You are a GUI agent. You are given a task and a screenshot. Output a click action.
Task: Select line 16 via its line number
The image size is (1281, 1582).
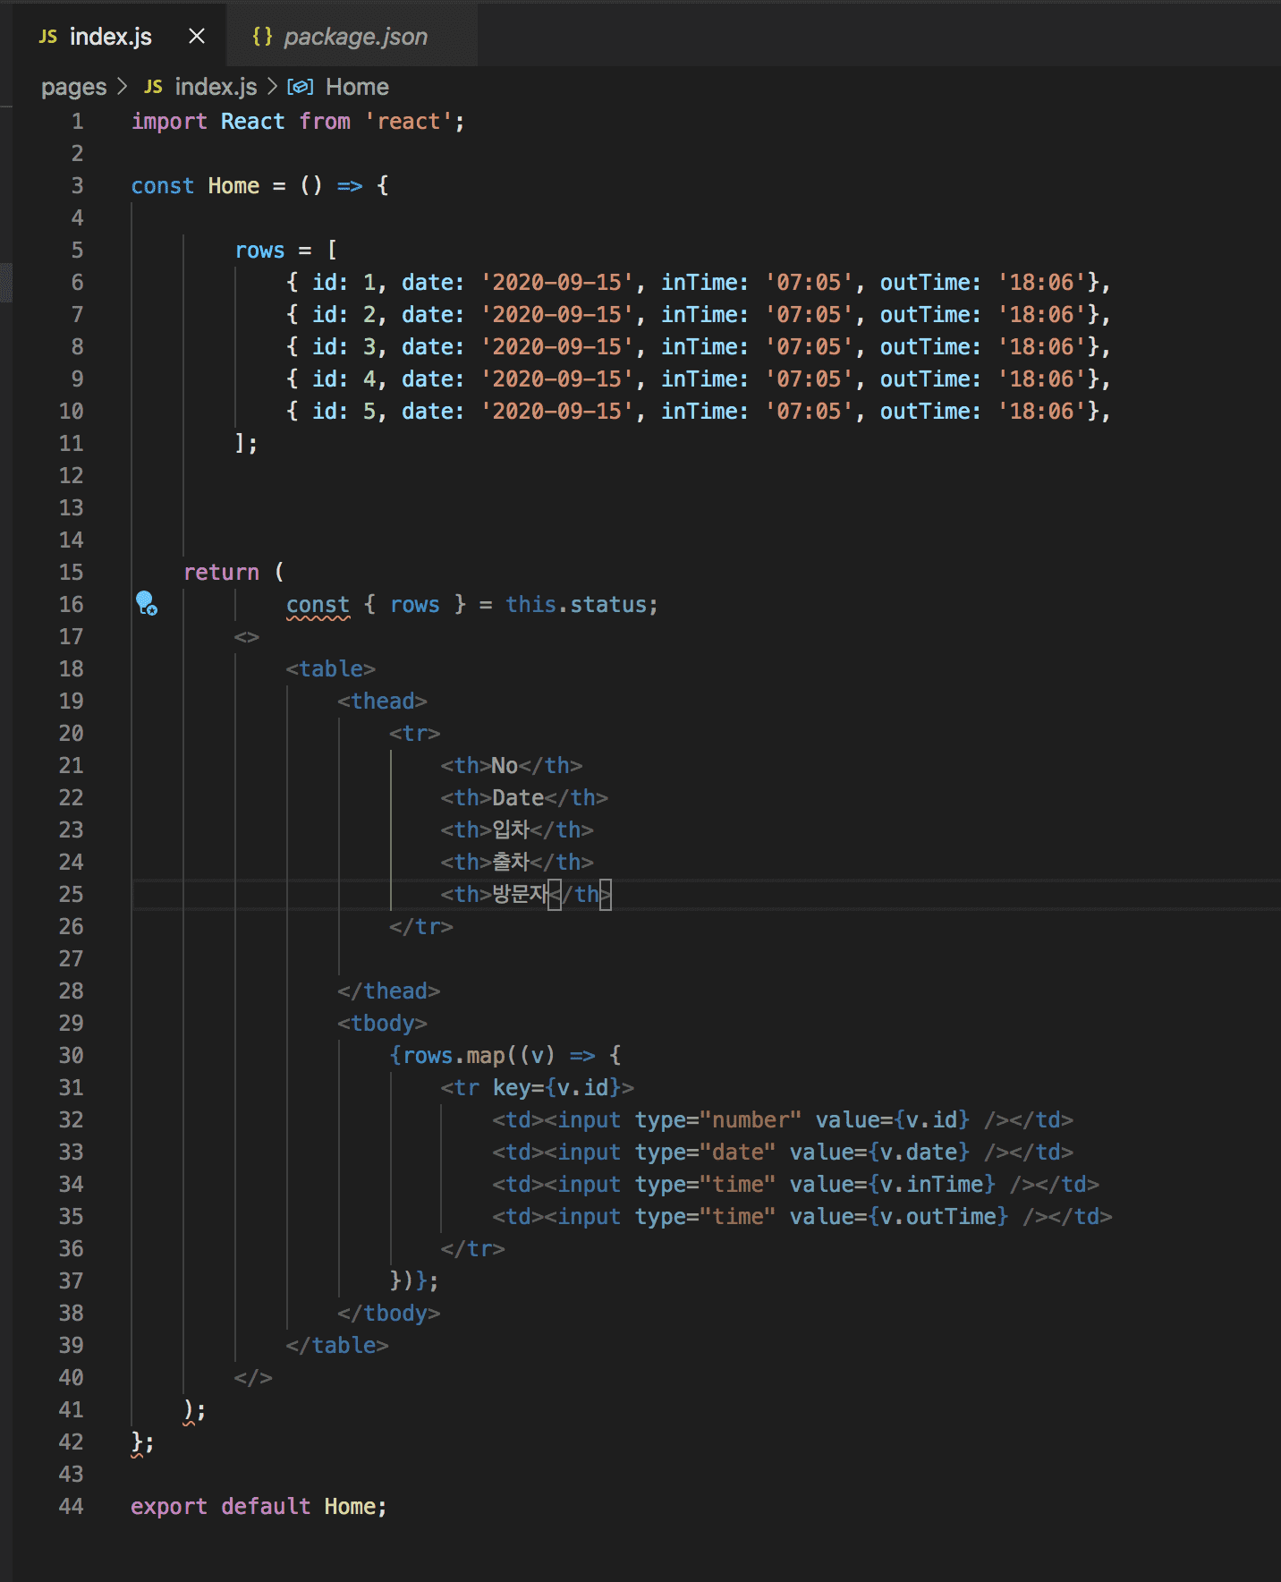(x=72, y=605)
